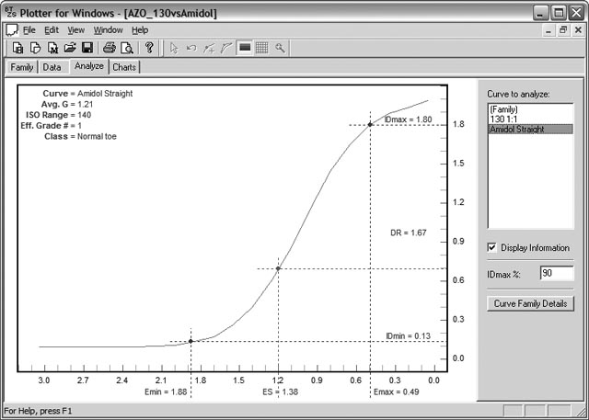Uncheck the Display Information checkbox
The image size is (589, 420).
click(492, 248)
